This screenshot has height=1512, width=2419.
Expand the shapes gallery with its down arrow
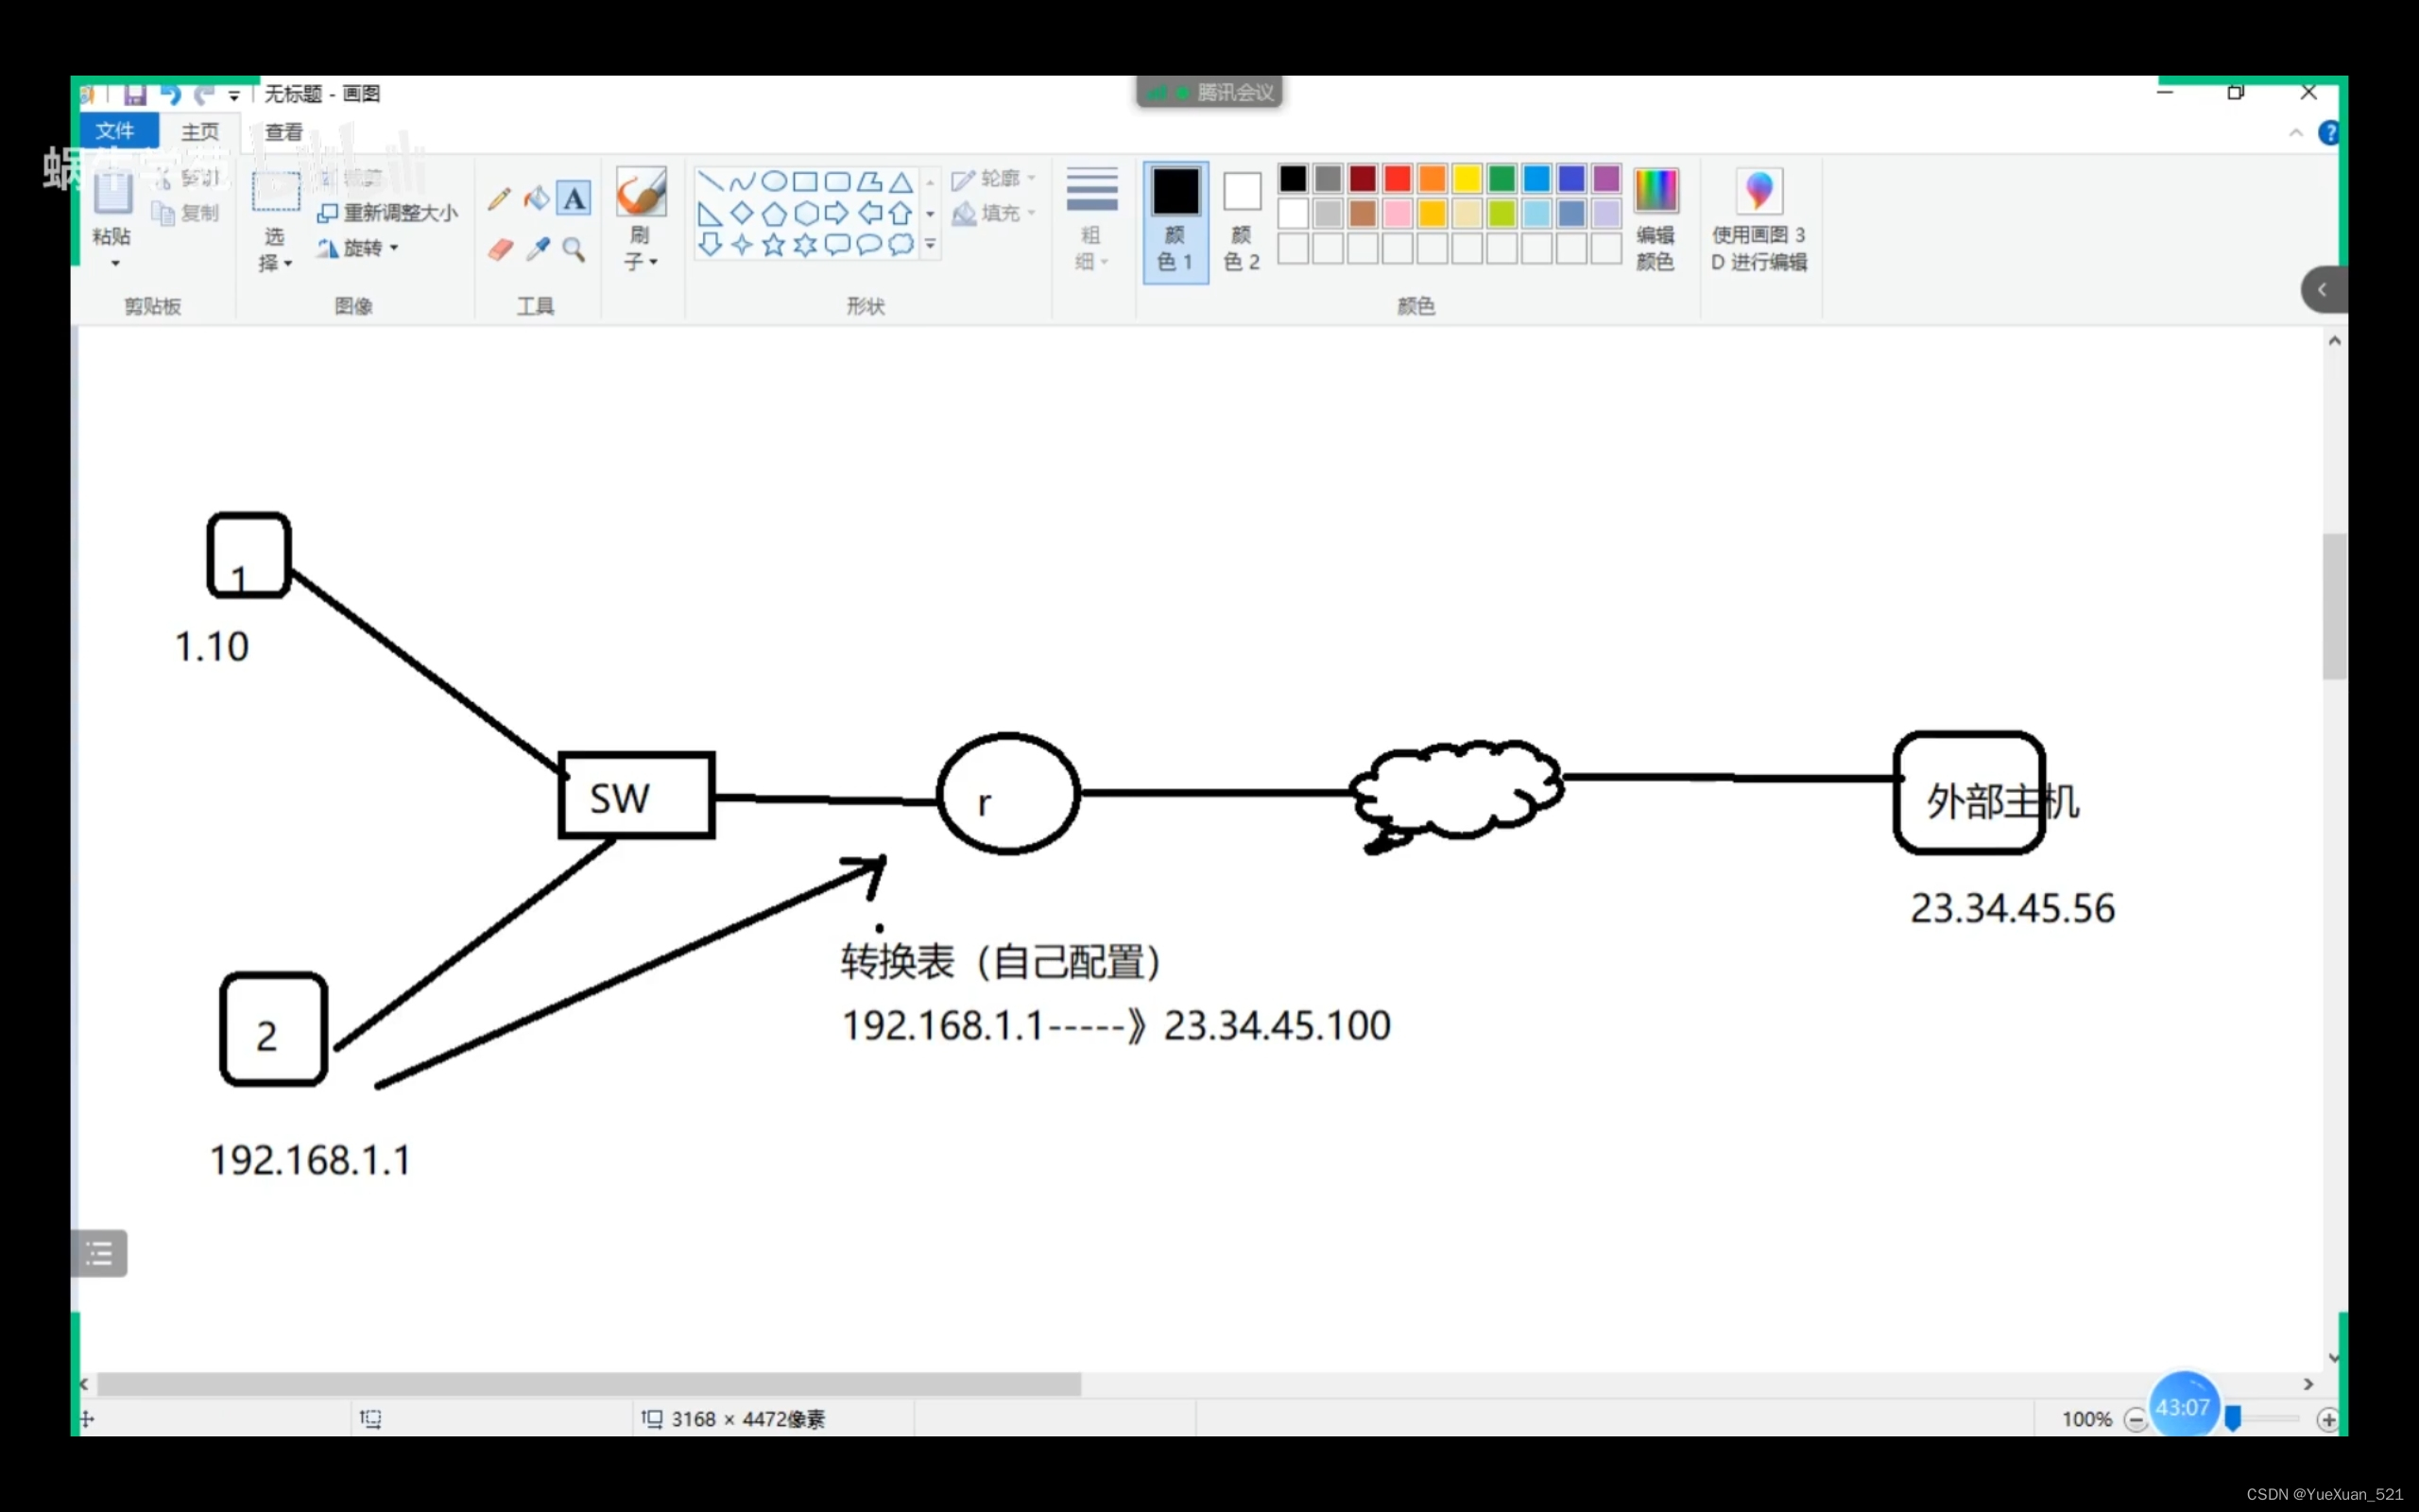click(x=931, y=243)
